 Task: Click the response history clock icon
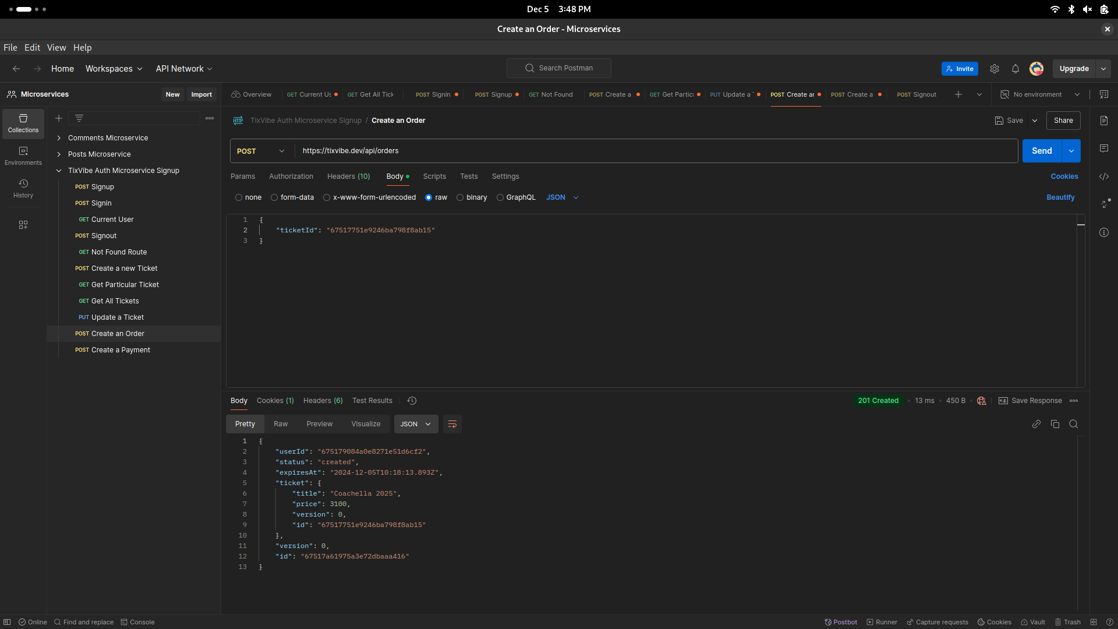pyautogui.click(x=412, y=401)
